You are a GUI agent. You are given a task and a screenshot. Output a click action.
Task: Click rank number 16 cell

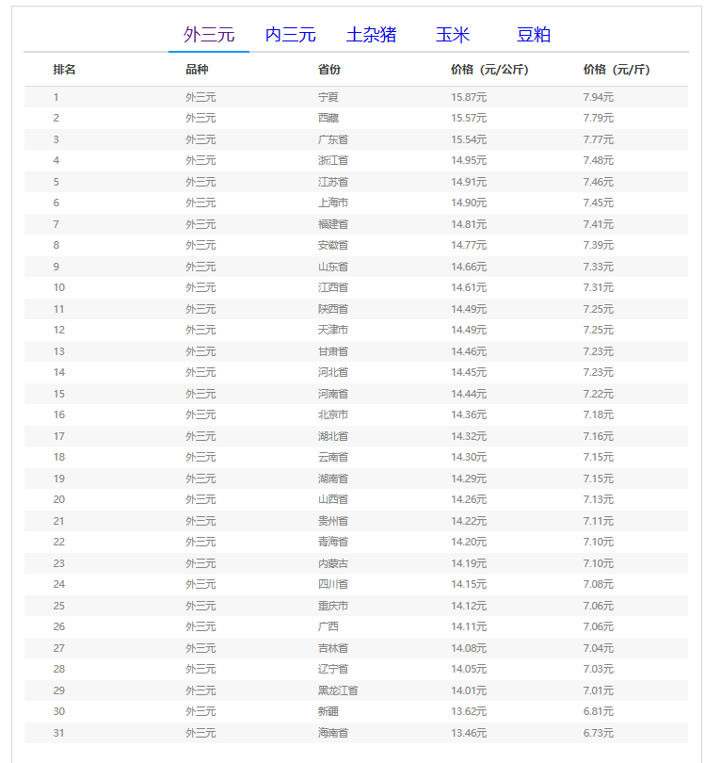[x=58, y=414]
